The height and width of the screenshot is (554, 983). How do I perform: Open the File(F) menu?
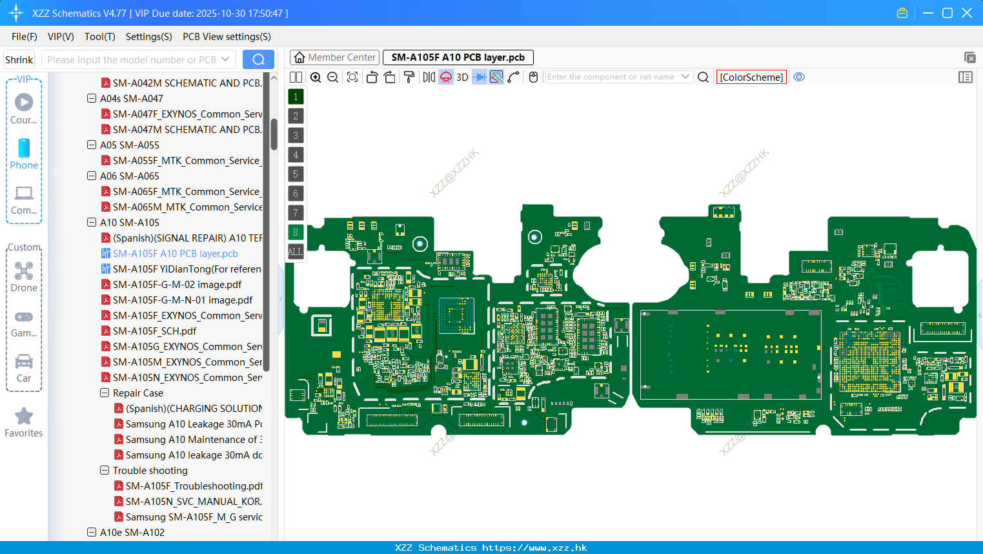(25, 37)
